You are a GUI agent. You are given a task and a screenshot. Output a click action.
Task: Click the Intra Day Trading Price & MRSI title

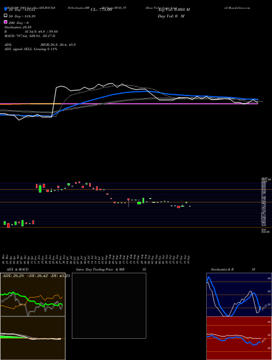point(111,269)
